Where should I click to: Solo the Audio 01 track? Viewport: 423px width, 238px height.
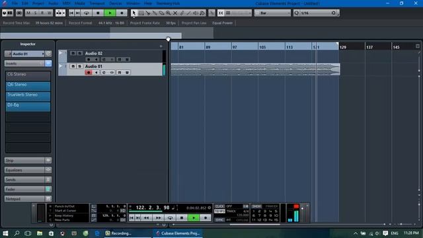pos(79,66)
